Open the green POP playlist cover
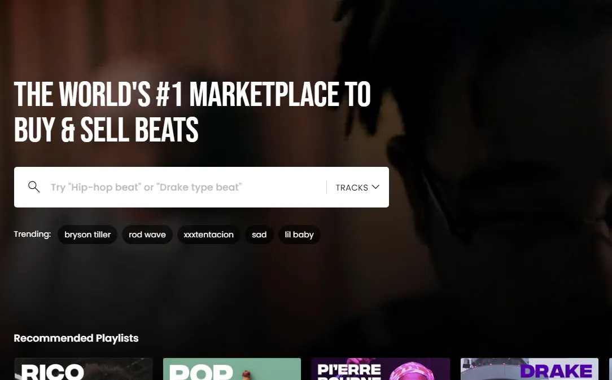This screenshot has height=380, width=612. (x=232, y=369)
